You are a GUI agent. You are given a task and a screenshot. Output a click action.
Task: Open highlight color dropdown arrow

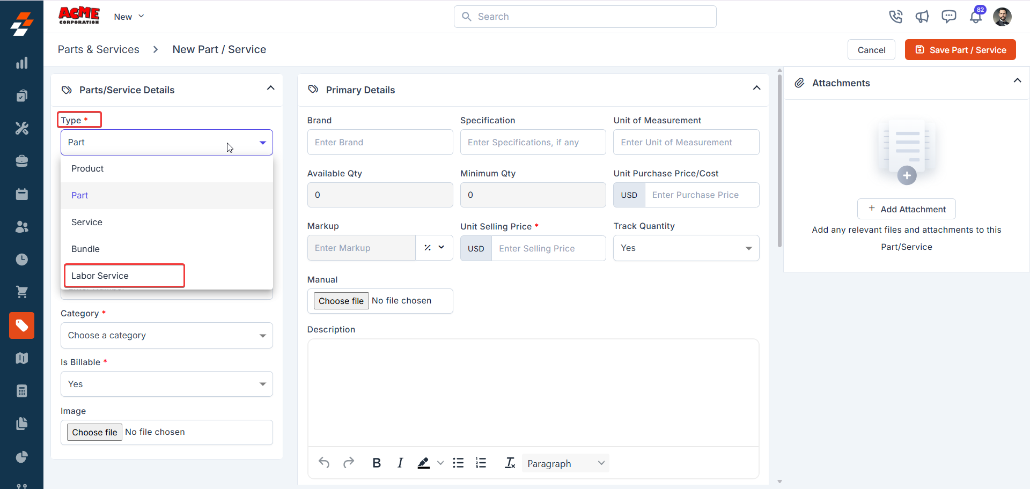[440, 463]
